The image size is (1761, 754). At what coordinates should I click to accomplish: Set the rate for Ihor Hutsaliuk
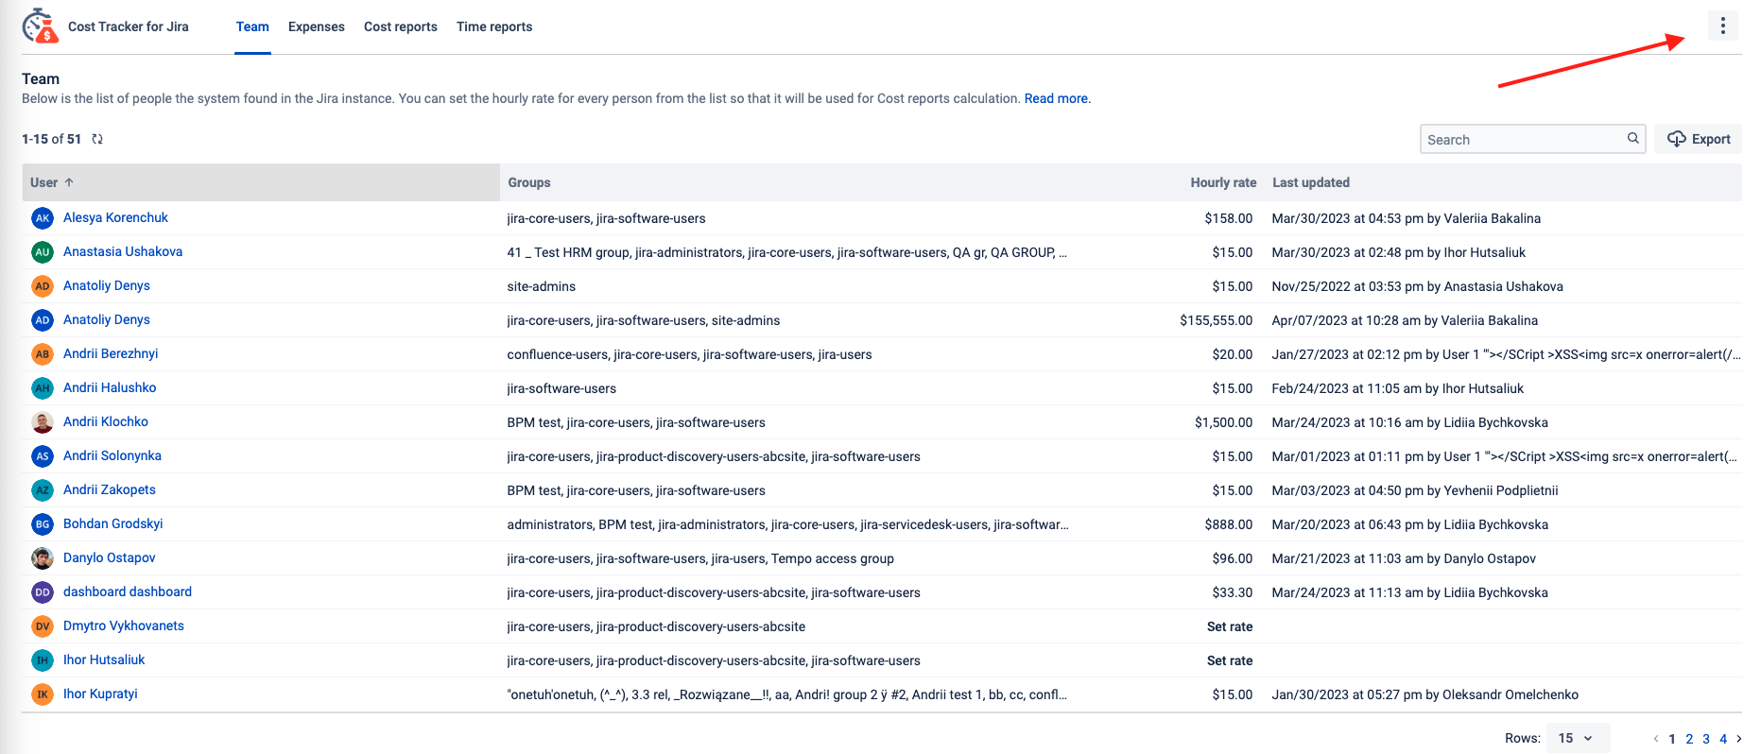1229,660
